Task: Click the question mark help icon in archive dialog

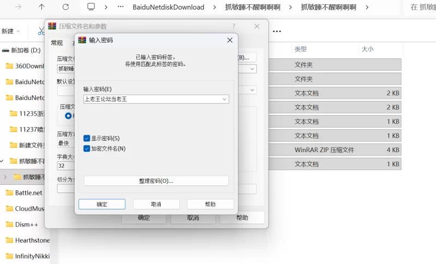Action: click(x=234, y=26)
